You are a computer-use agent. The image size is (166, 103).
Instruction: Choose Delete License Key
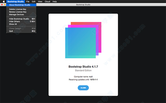(21, 9)
